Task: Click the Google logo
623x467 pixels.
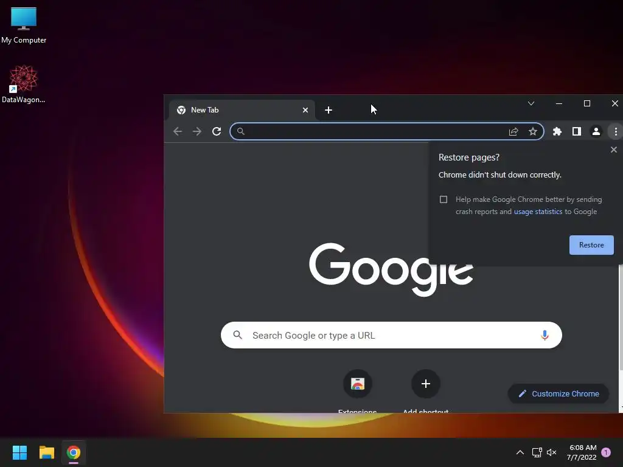Action: (391, 269)
